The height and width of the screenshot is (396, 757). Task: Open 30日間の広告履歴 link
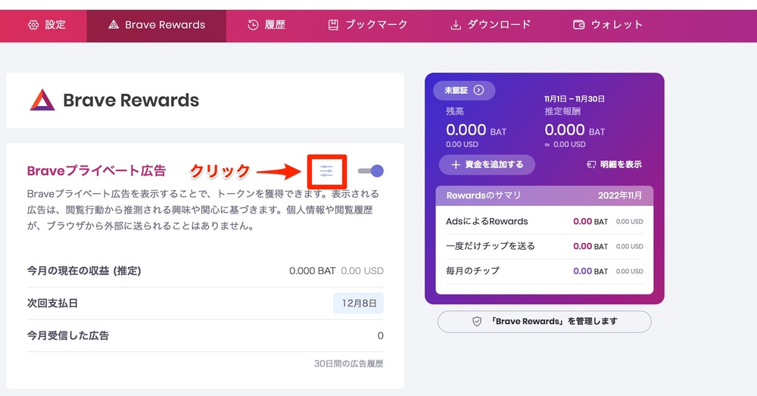(348, 363)
